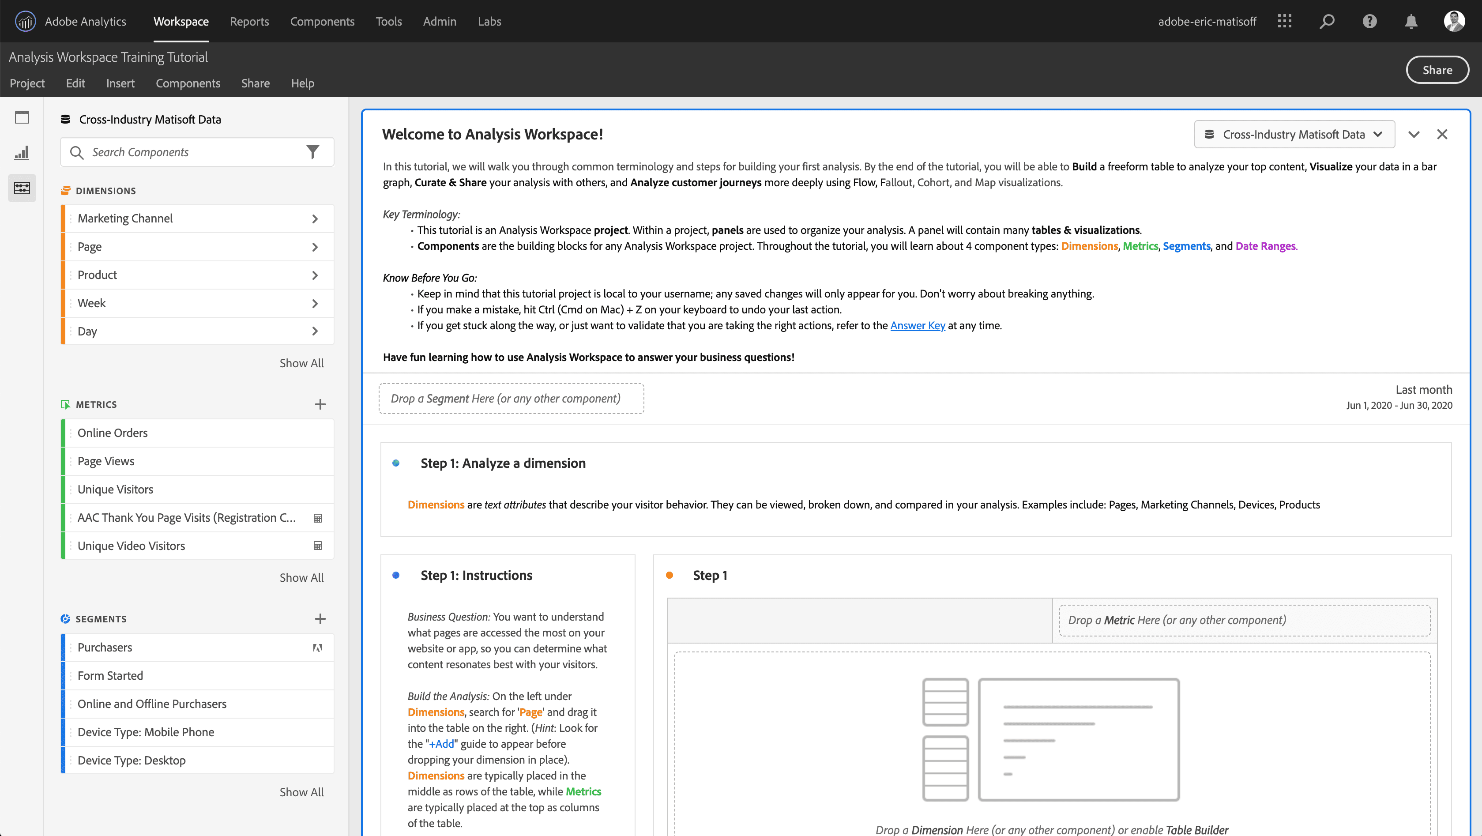This screenshot has height=836, width=1482.
Task: Add a new segment with the plus icon
Action: 320,618
